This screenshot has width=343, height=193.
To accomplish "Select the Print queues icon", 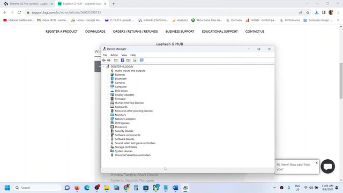I will pyautogui.click(x=112, y=123).
